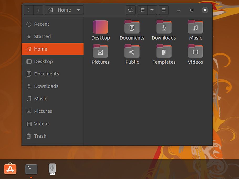Select the Pictures folder icon
Screen dimensions: 239x179
tap(101, 51)
